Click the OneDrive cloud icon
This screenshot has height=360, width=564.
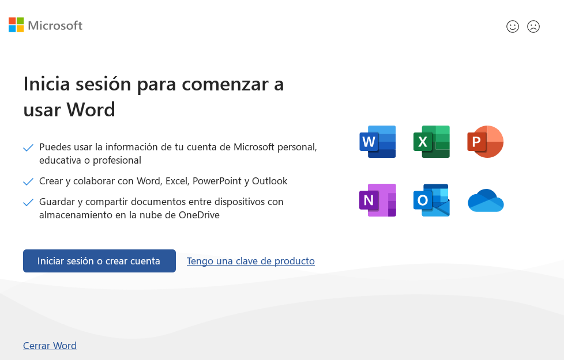click(485, 200)
